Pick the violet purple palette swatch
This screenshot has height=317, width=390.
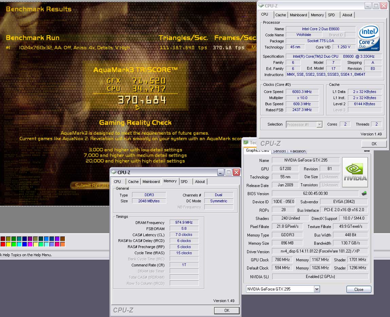[57, 239]
